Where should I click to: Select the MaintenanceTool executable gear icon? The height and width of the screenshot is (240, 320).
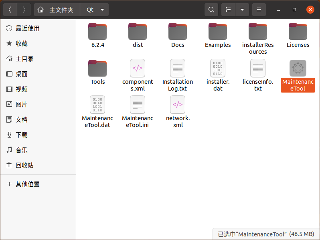(298, 68)
